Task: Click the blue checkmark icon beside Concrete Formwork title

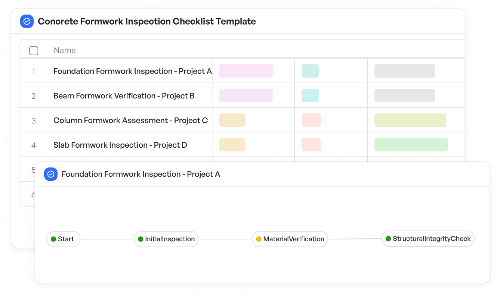Action: 27,21
